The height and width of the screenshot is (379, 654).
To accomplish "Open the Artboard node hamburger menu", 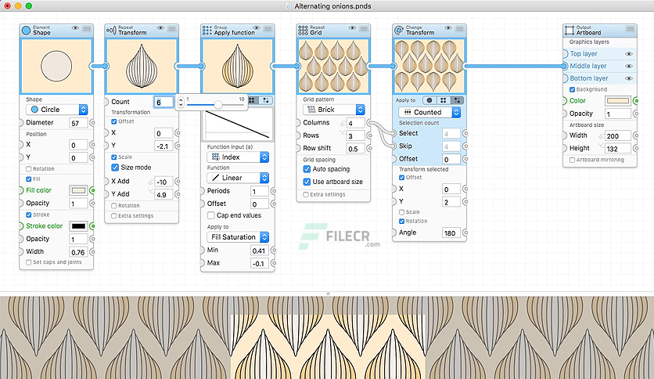I will coord(630,28).
